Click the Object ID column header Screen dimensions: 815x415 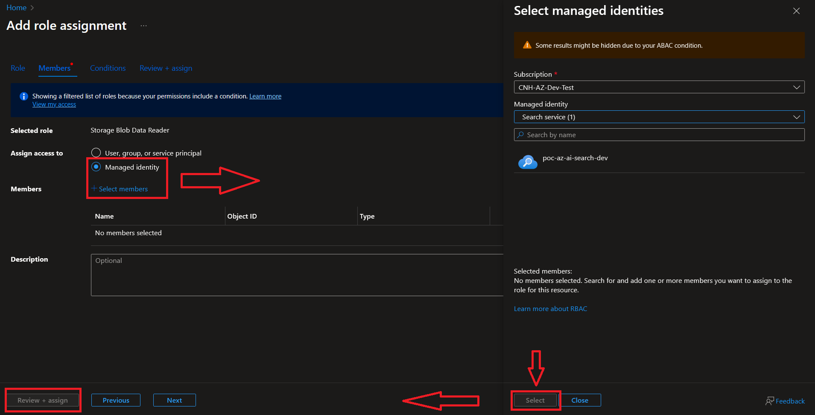(242, 216)
